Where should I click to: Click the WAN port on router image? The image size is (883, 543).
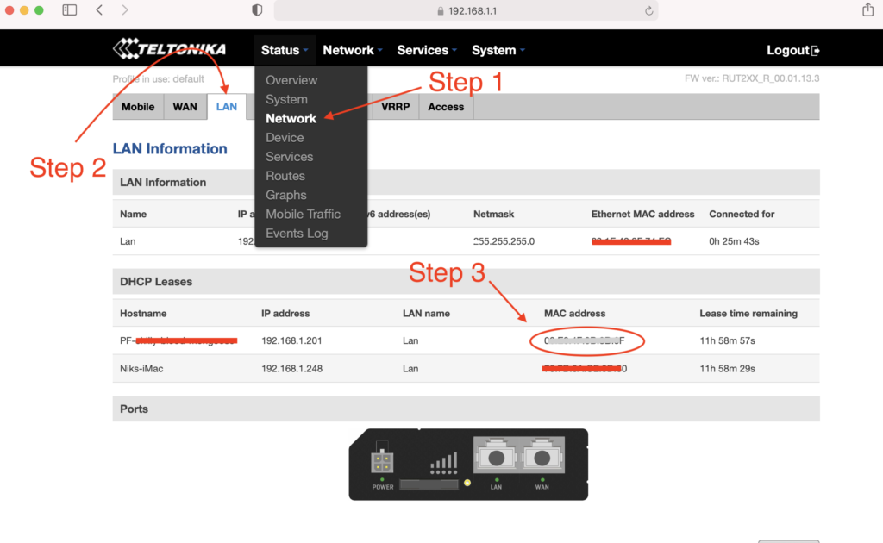[x=542, y=457]
